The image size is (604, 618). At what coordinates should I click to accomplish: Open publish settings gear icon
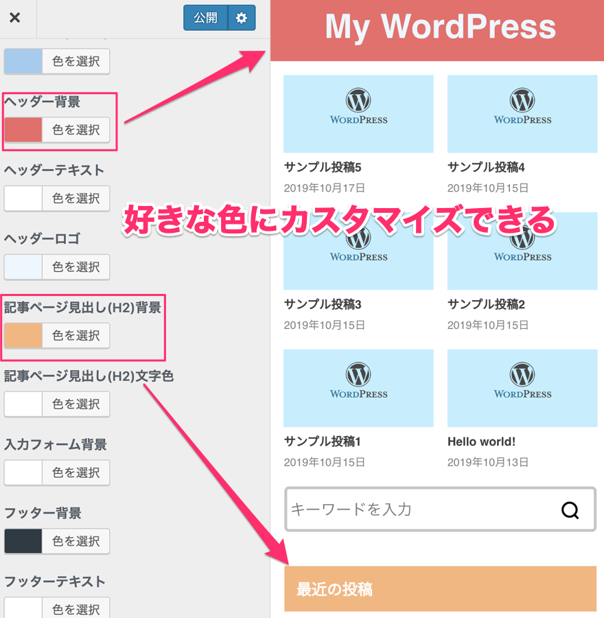click(241, 18)
